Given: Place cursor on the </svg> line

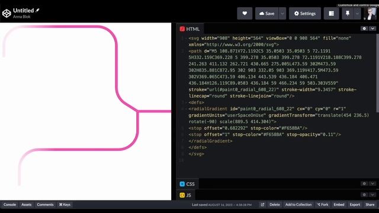Looking at the screenshot, I should click(196, 154).
